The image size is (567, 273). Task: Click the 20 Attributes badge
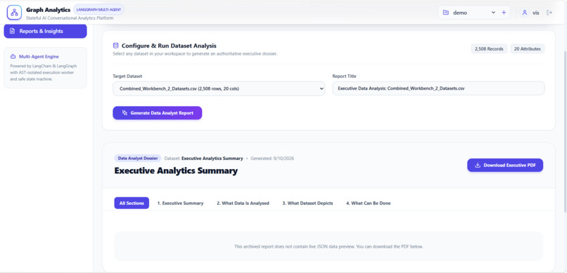pos(527,48)
